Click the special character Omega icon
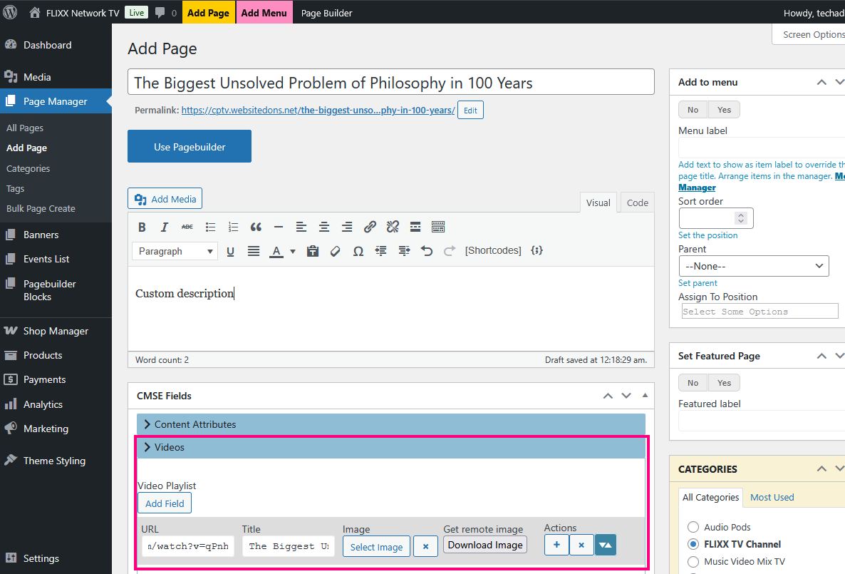This screenshot has height=574, width=845. click(x=358, y=251)
